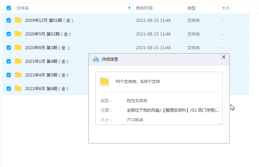The image size is (259, 167).
Task: Click modified time of 2020年9月 第3期 row
Action: [x=153, y=48]
